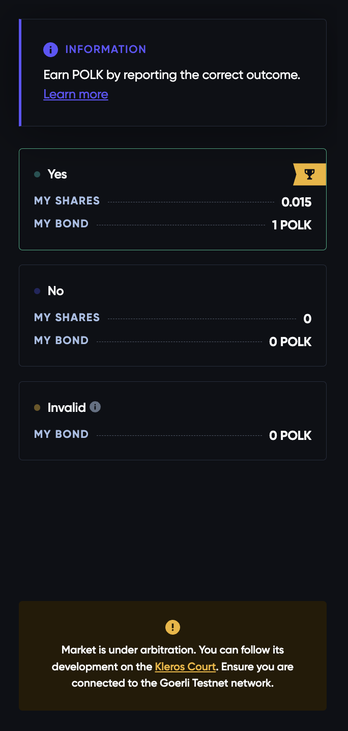Click the purple information circle icon
348x731 pixels.
50,49
